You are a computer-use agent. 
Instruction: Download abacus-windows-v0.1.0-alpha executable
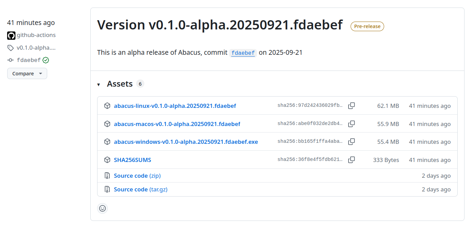[x=186, y=141]
